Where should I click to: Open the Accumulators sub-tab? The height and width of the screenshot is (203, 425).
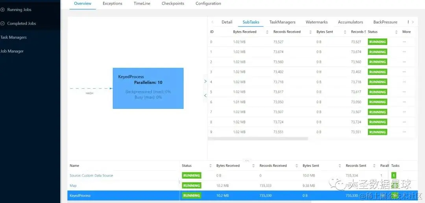tap(351, 22)
